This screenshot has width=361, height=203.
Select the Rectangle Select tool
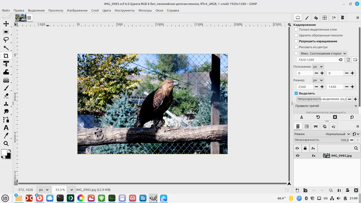tap(6, 32)
